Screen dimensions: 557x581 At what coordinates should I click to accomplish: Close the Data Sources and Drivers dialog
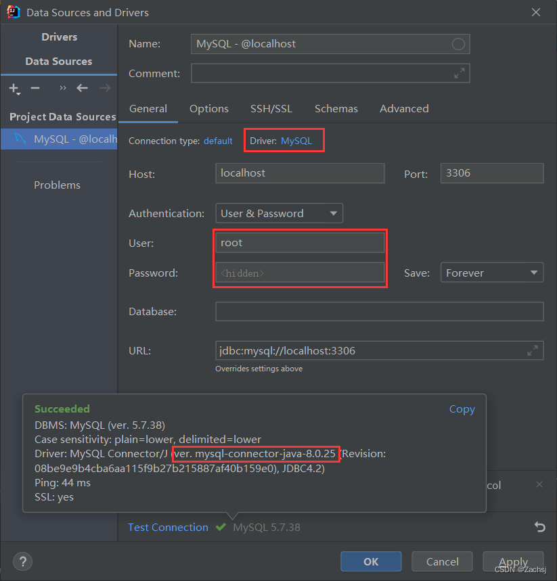[x=536, y=12]
